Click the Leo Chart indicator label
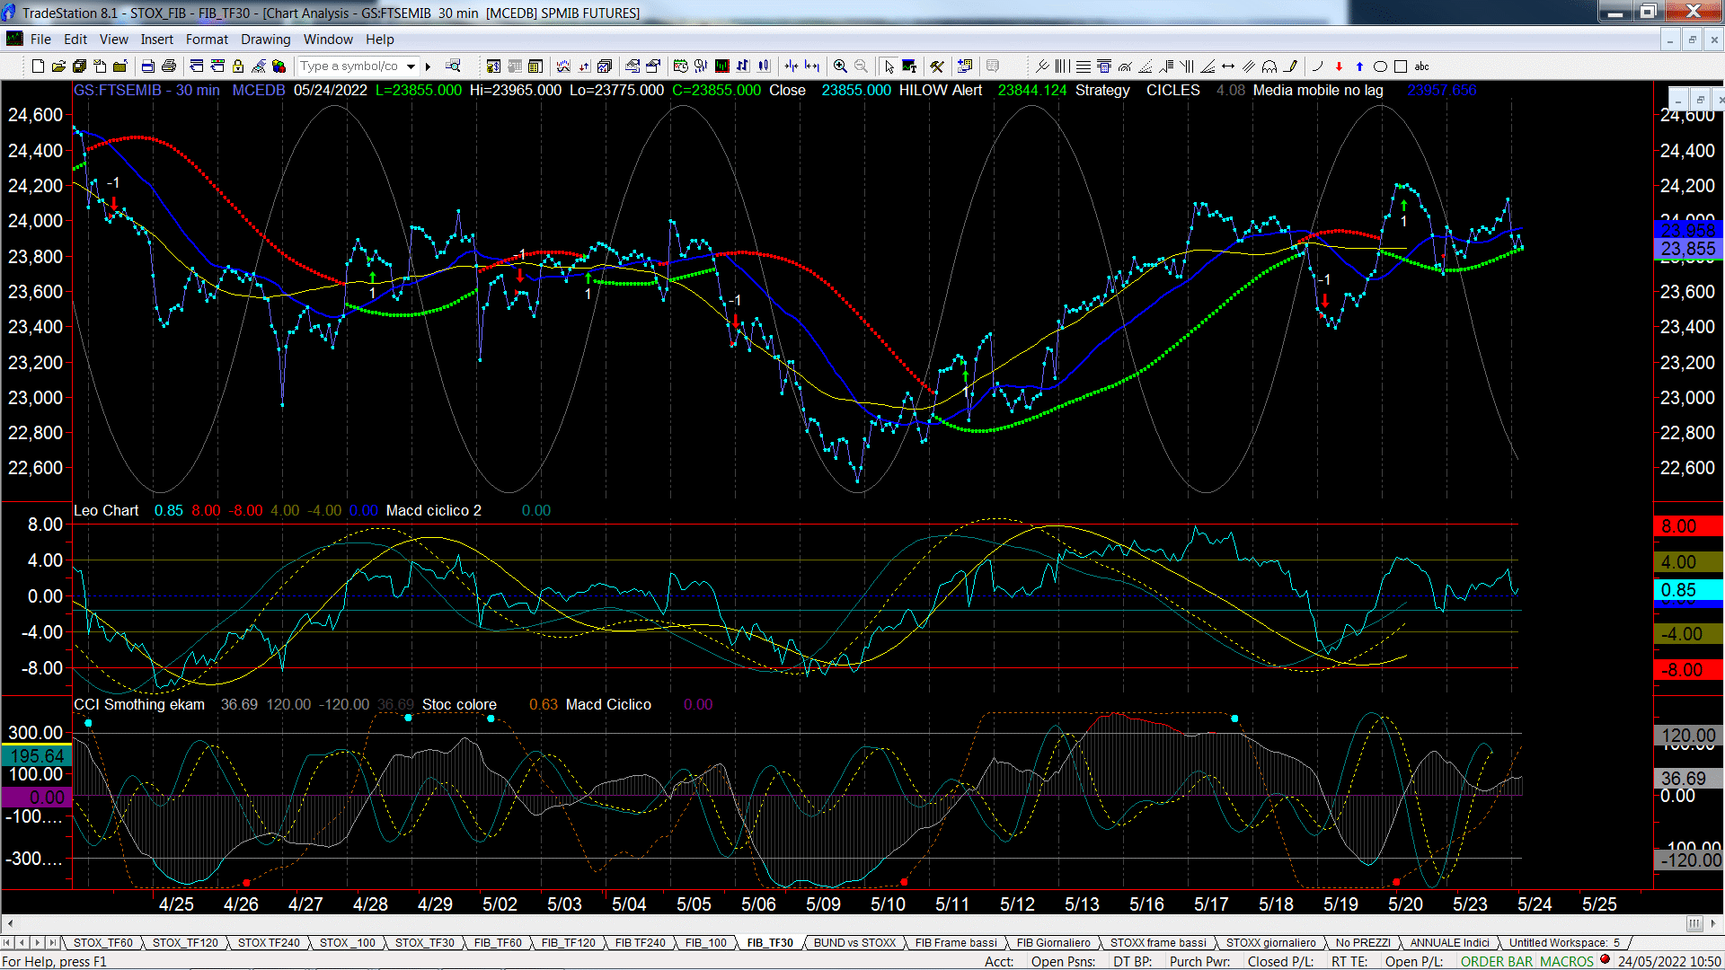The height and width of the screenshot is (970, 1725). click(x=106, y=510)
